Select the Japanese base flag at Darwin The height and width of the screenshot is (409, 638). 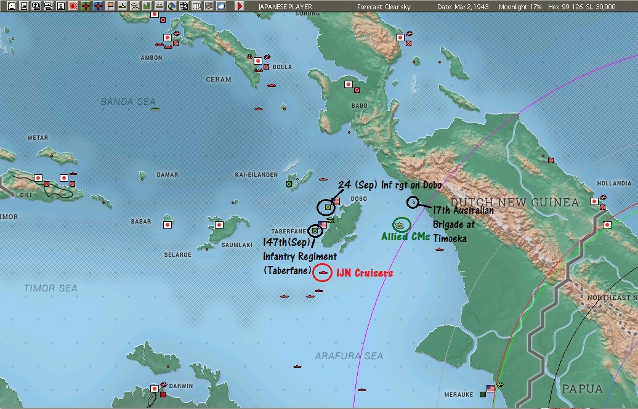point(154,389)
